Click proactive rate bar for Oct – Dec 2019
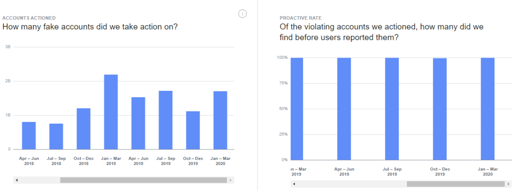Viewport: 515px width, 191px height. (440, 109)
